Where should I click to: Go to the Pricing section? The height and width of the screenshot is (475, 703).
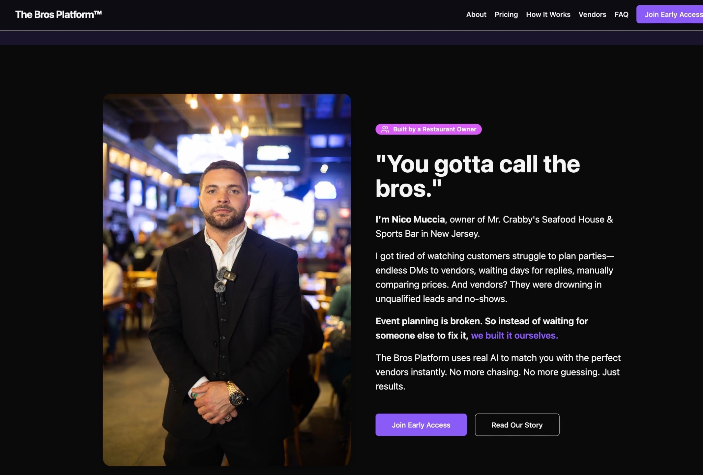click(x=506, y=14)
